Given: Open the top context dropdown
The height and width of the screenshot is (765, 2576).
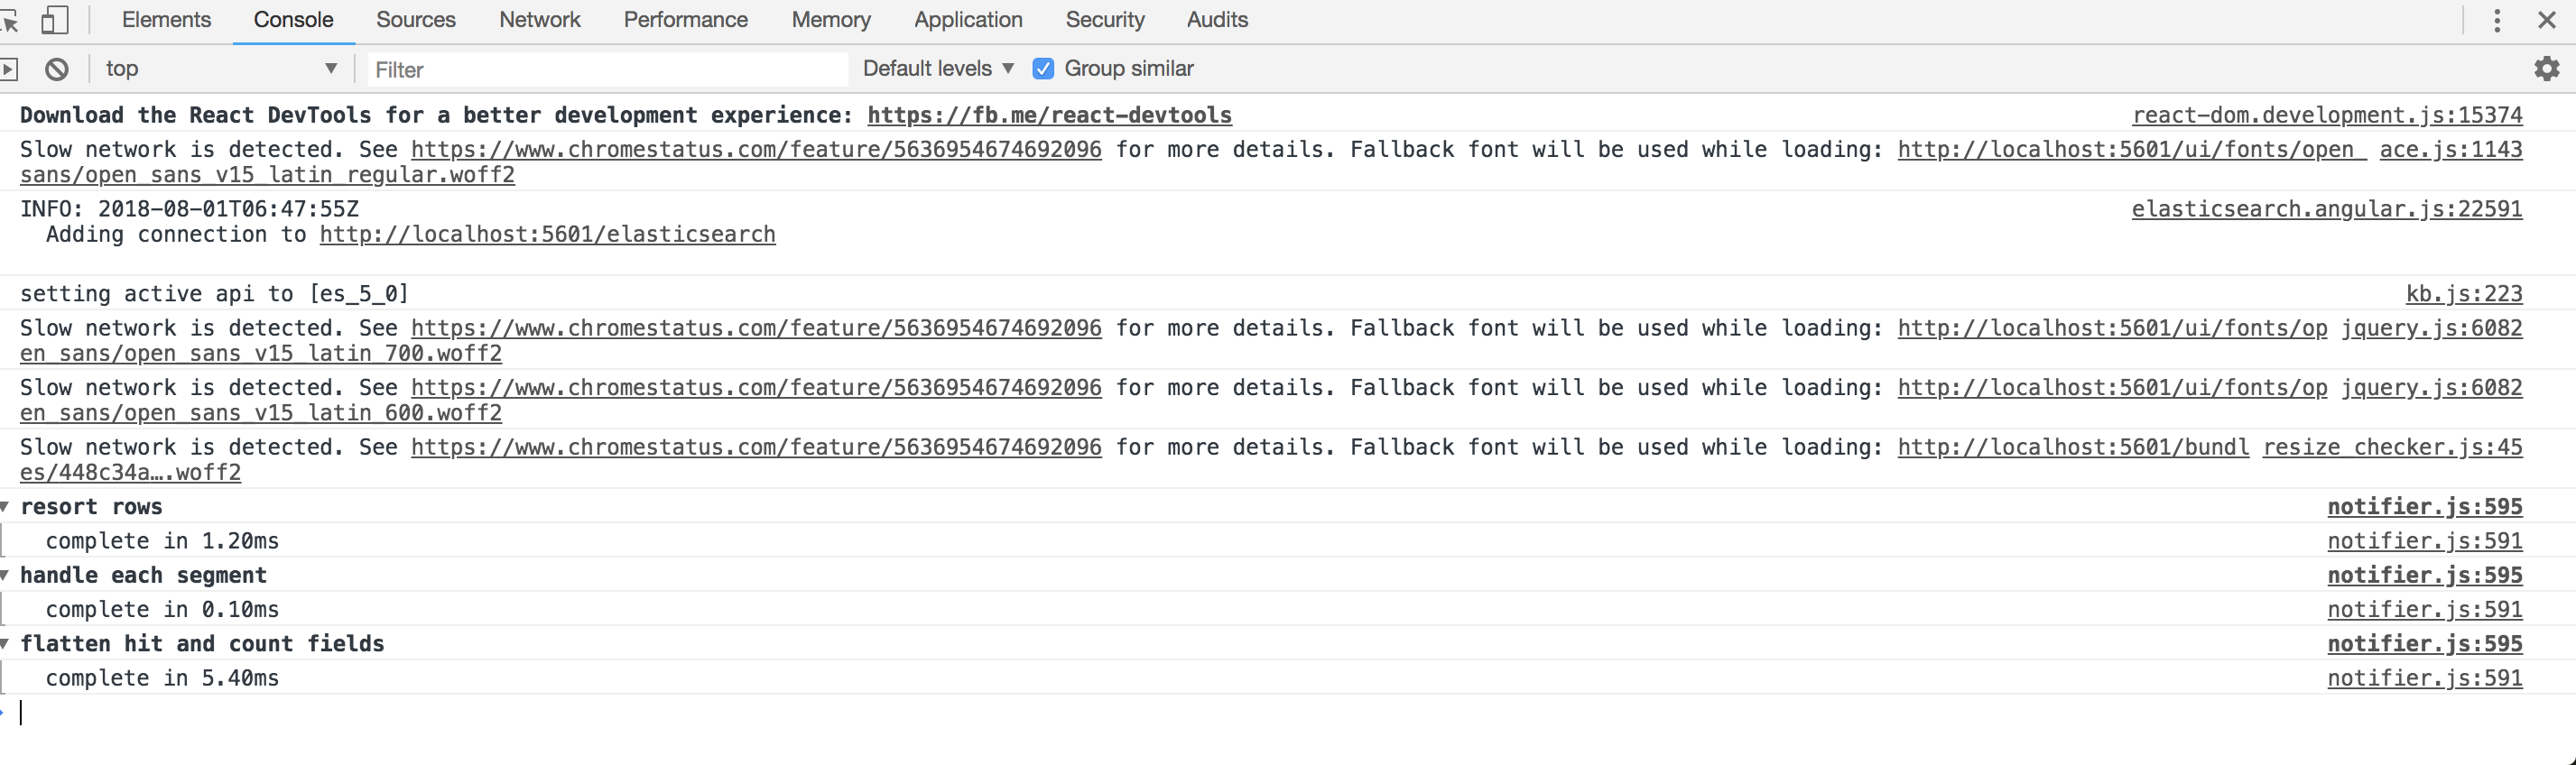Looking at the screenshot, I should (x=221, y=69).
